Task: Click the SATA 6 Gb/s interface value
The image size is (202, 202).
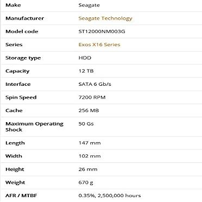Action: tap(95, 84)
